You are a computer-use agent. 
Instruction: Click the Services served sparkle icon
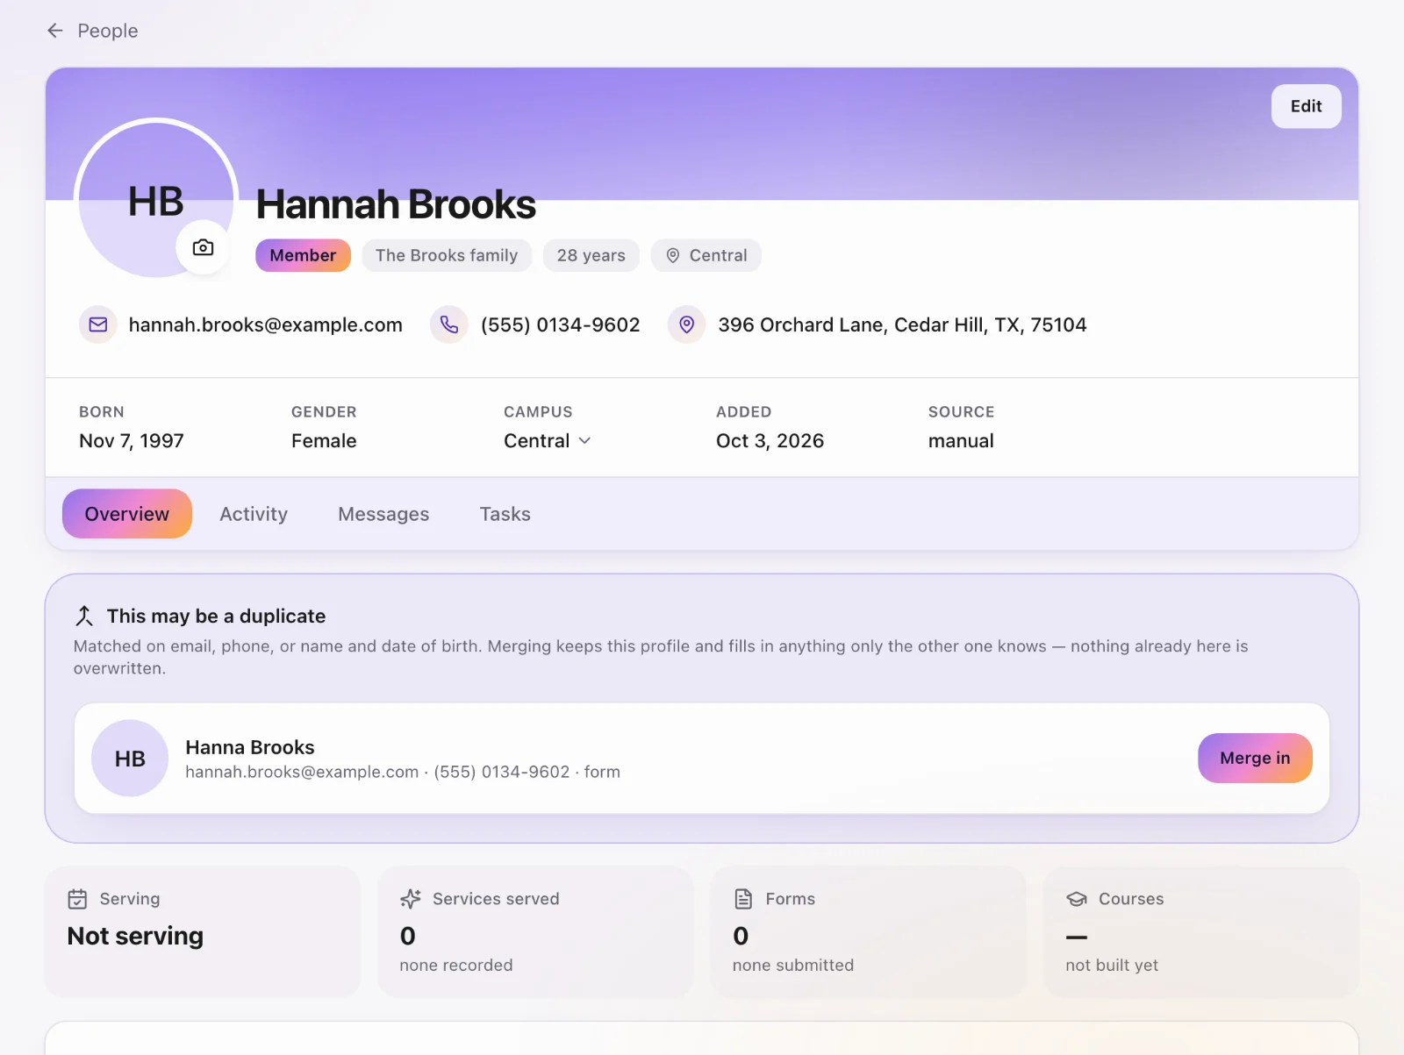410,899
